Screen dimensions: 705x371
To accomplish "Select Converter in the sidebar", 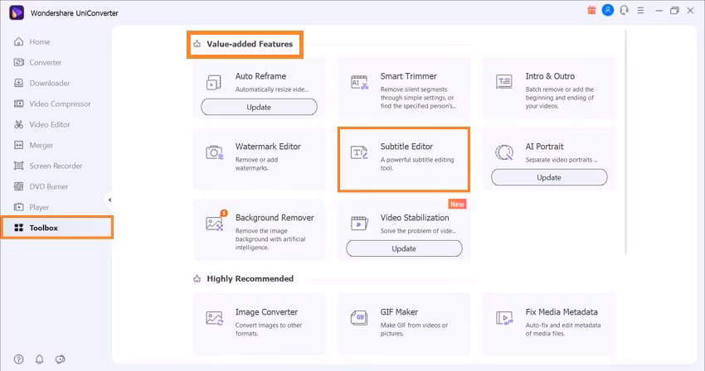I will (46, 62).
